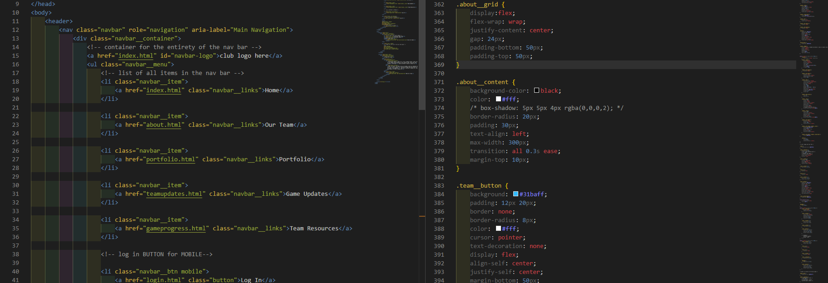Follow the index.html link on navbar-logo line
The image size is (828, 283).
click(136, 56)
